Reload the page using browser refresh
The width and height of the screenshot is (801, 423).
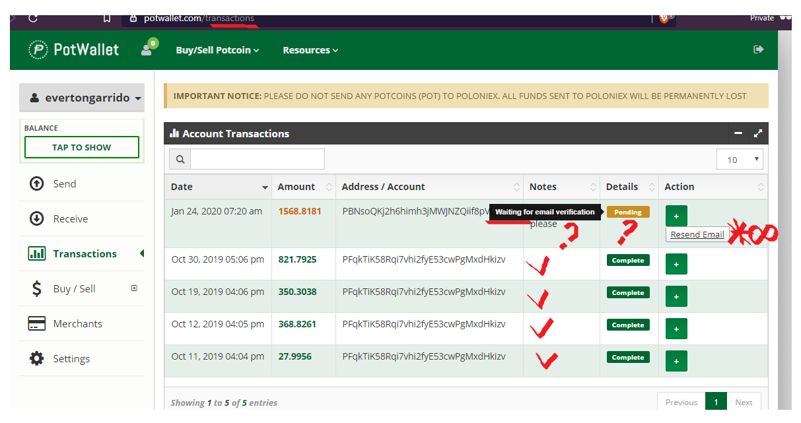coord(32,18)
